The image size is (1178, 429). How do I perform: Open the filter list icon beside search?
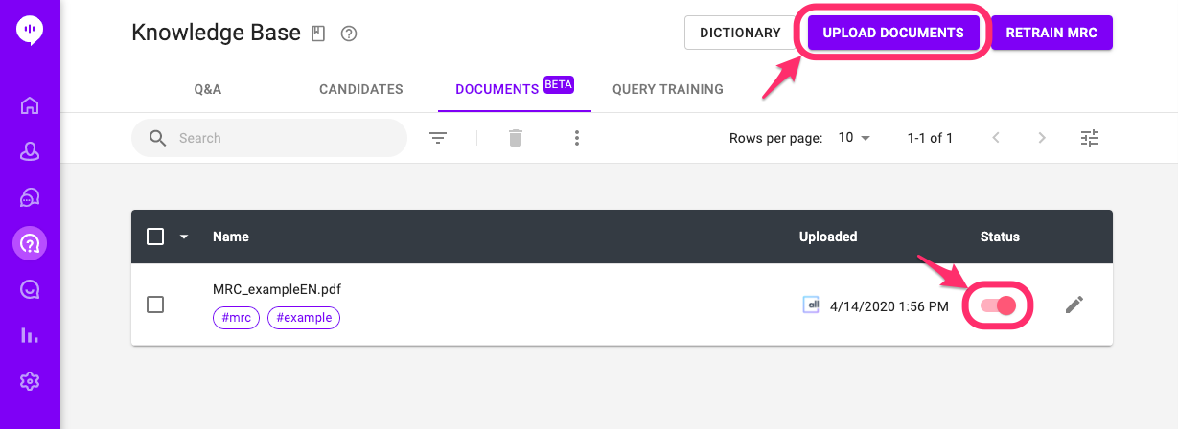(x=438, y=138)
